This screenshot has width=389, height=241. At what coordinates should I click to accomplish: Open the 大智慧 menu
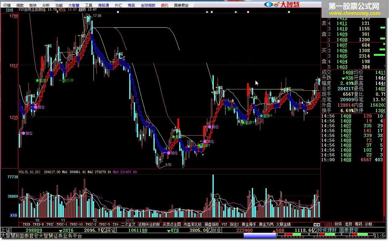point(74,5)
